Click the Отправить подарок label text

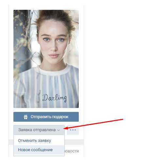49,117
